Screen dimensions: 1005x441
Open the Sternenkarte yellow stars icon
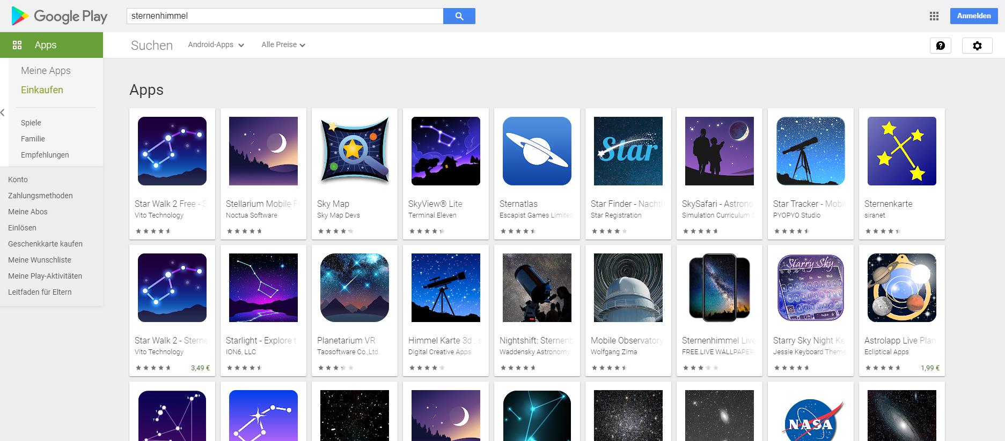(x=901, y=151)
